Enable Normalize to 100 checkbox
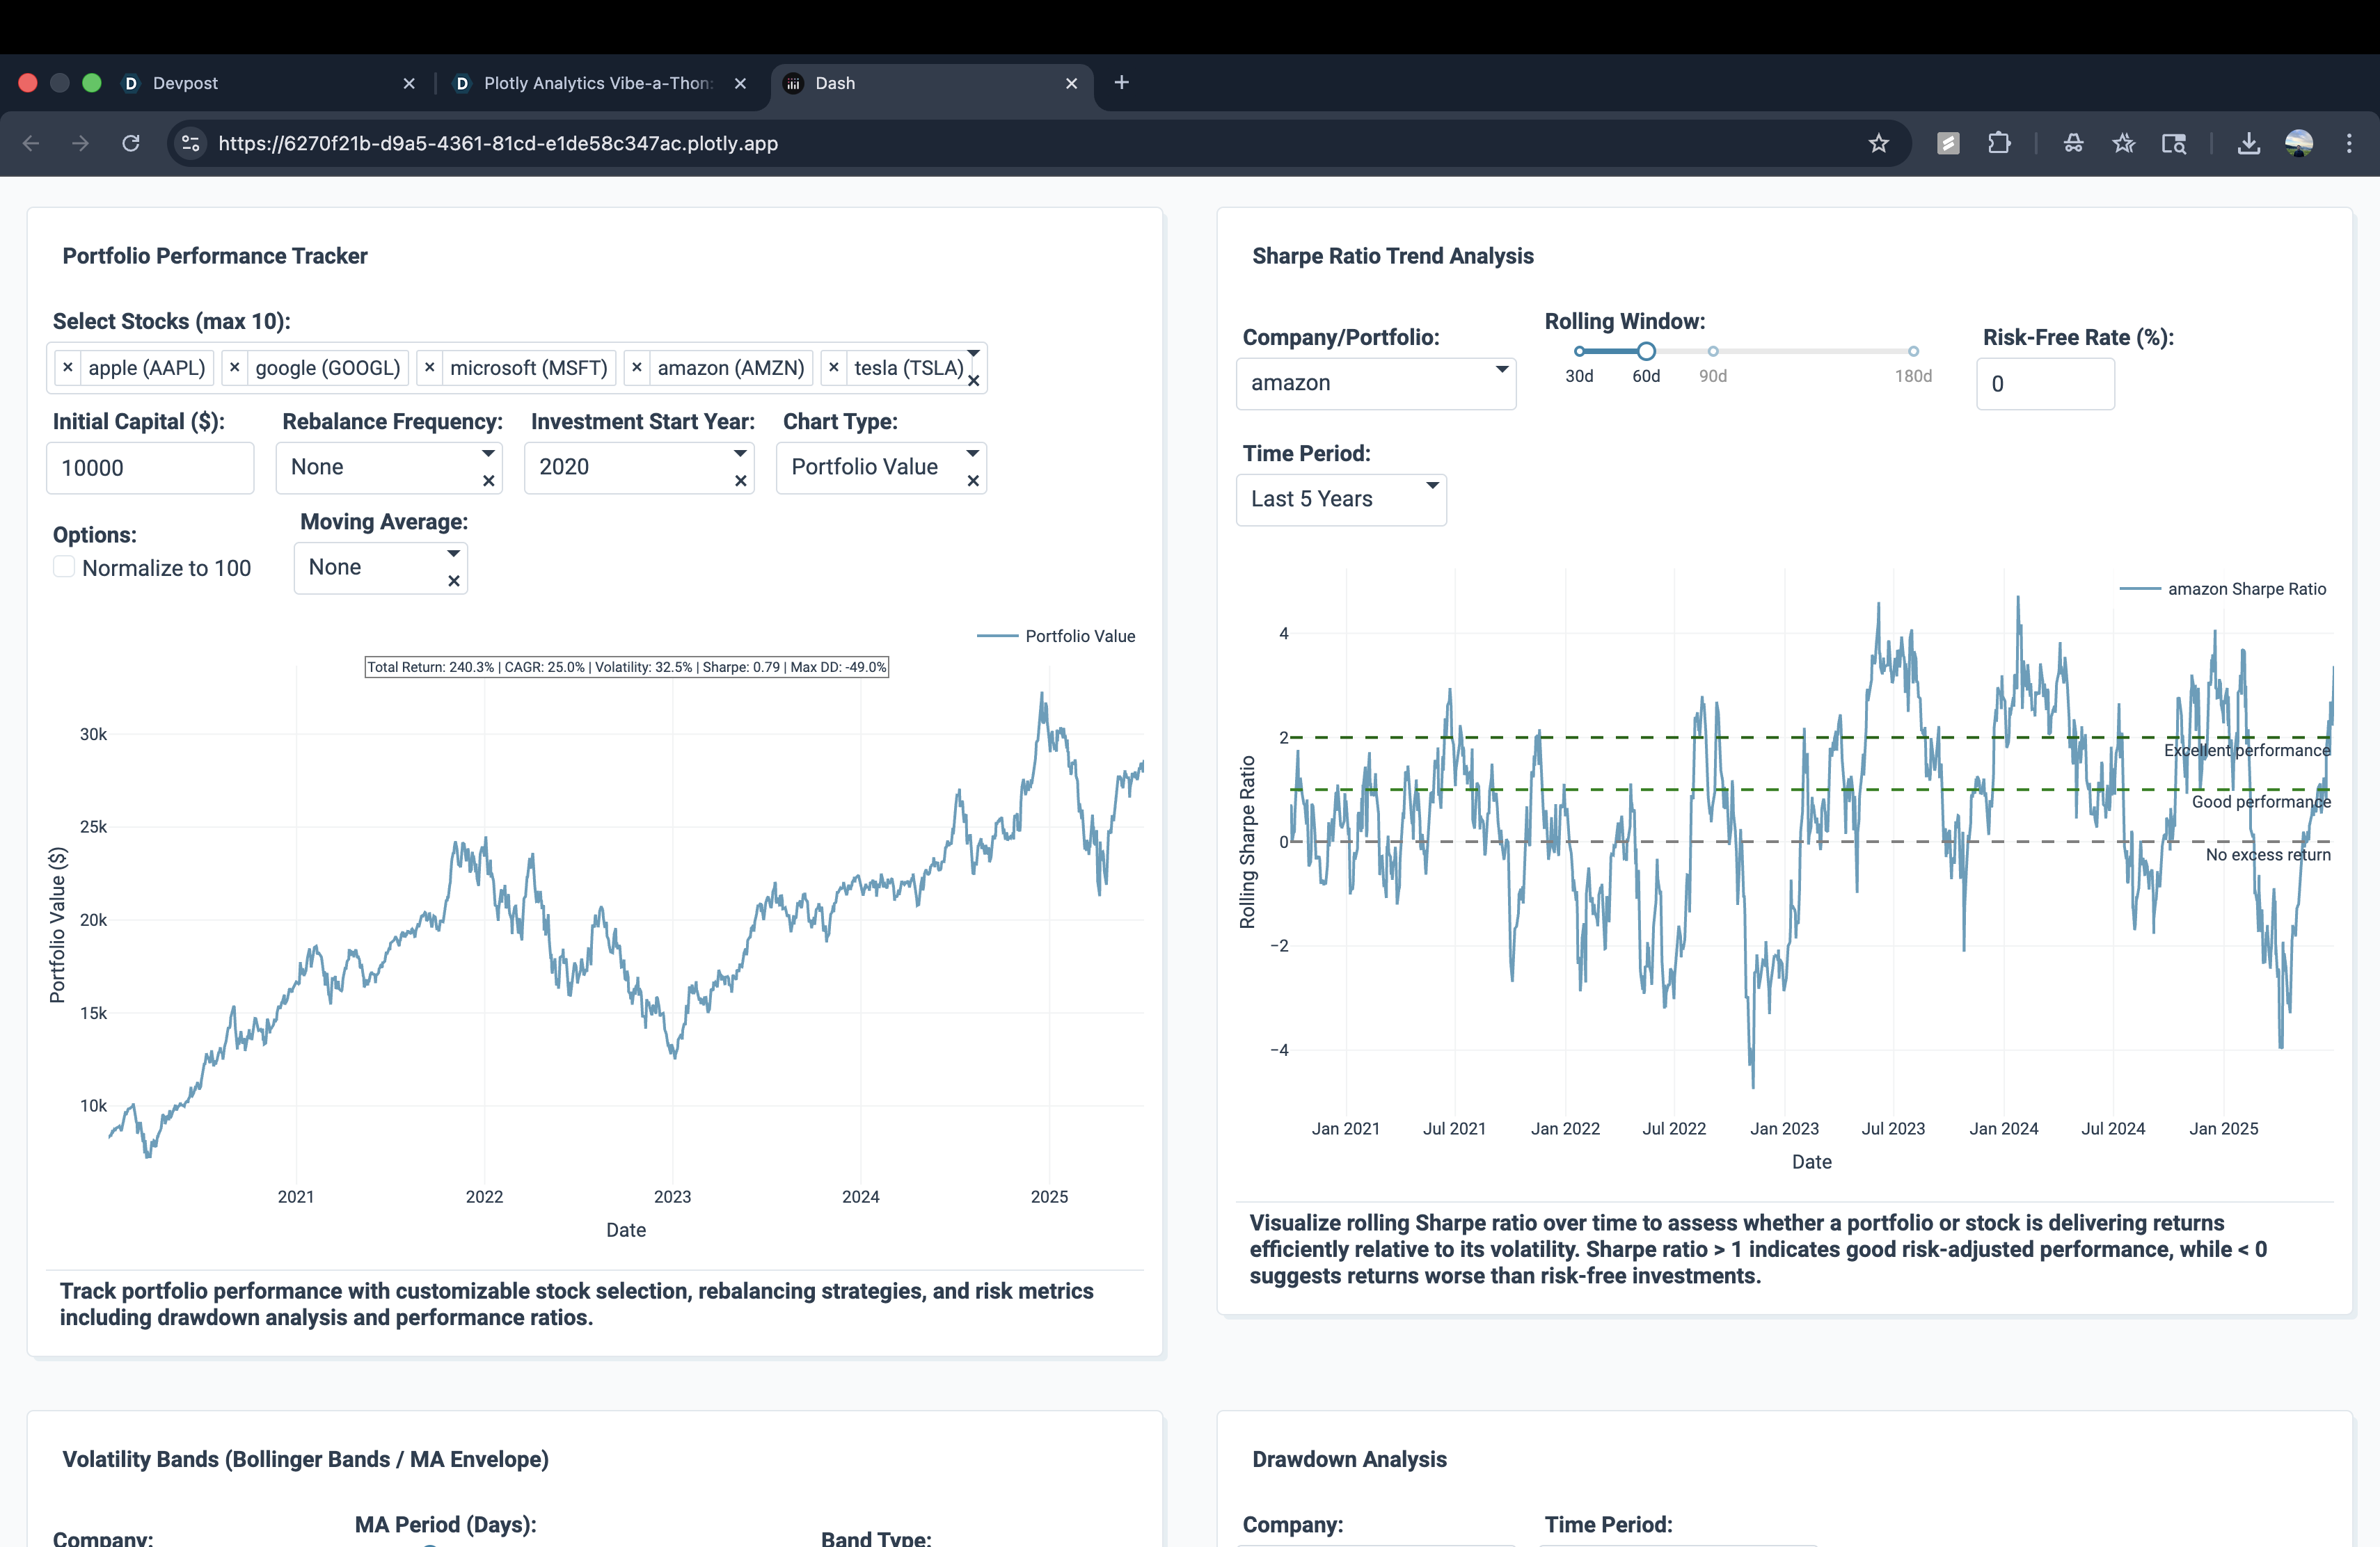Image resolution: width=2380 pixels, height=1547 pixels. 64,568
